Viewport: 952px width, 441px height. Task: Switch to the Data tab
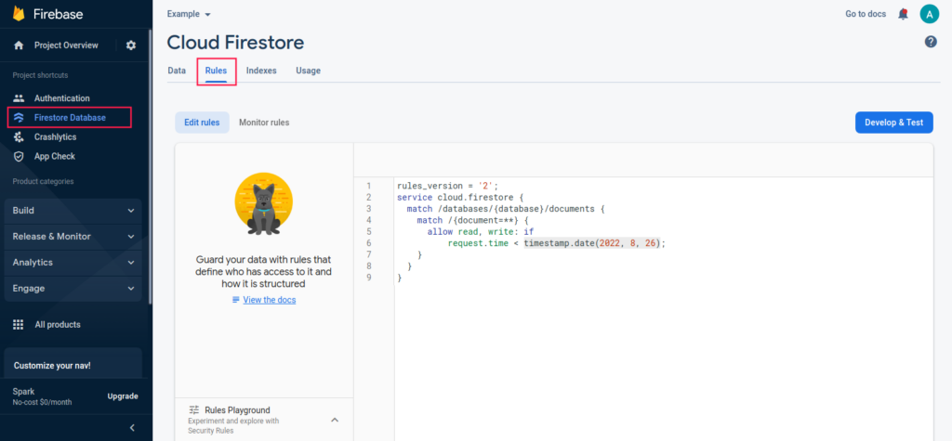[x=177, y=71]
